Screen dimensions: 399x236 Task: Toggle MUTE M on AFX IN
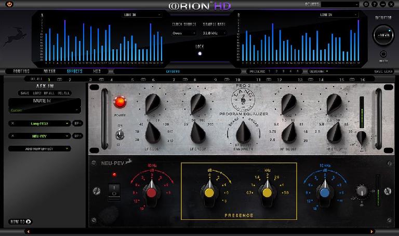[x=42, y=101]
